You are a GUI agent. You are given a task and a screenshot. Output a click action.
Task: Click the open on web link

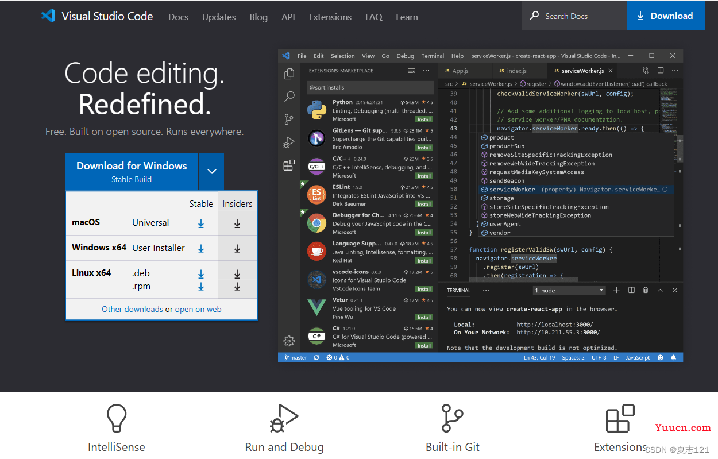[x=198, y=309]
